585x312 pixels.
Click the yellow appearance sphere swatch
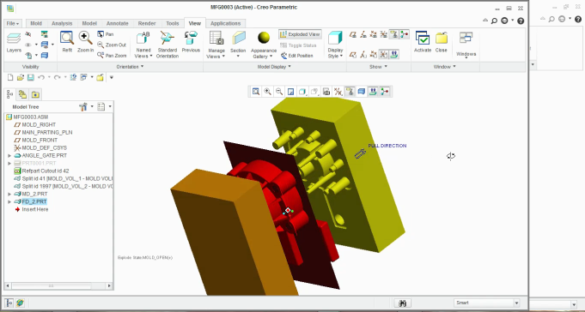264,38
